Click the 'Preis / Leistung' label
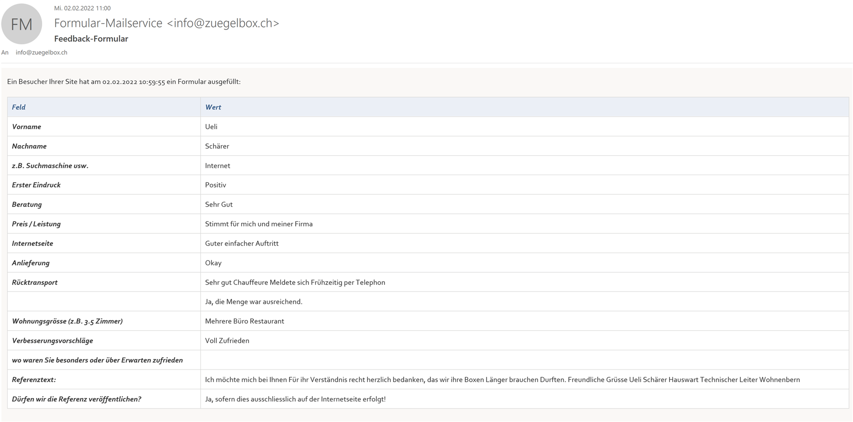 click(x=36, y=224)
